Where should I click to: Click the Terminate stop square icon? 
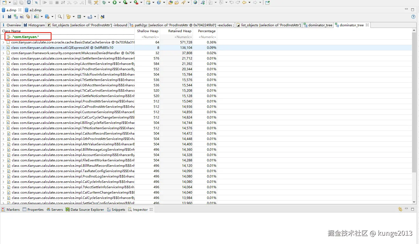(x=57, y=2)
